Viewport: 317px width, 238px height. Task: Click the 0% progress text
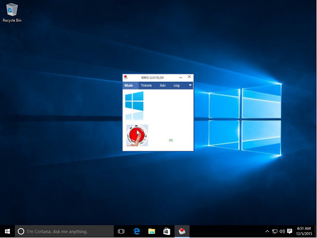click(x=171, y=140)
